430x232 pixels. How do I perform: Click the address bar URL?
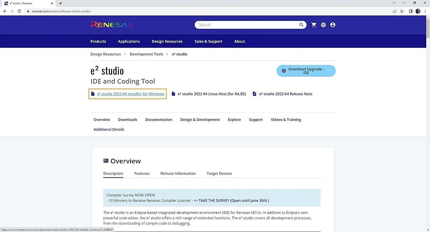pos(61,11)
